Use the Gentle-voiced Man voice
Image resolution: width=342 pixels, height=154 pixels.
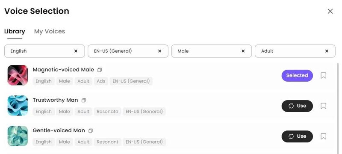297,136
